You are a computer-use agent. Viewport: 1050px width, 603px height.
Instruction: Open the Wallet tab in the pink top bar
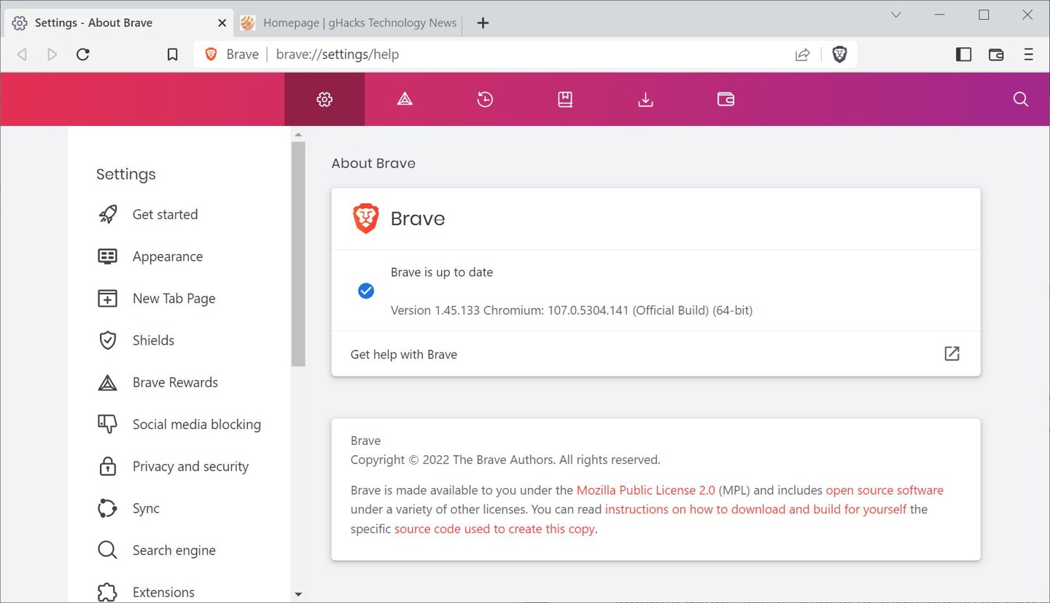coord(726,99)
